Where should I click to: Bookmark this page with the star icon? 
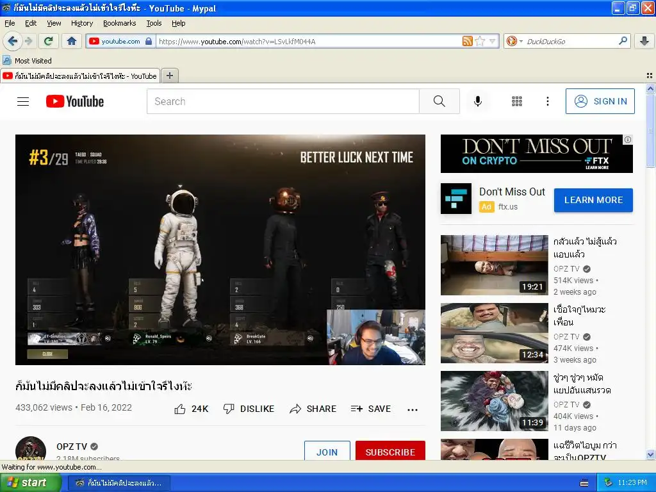tap(480, 41)
